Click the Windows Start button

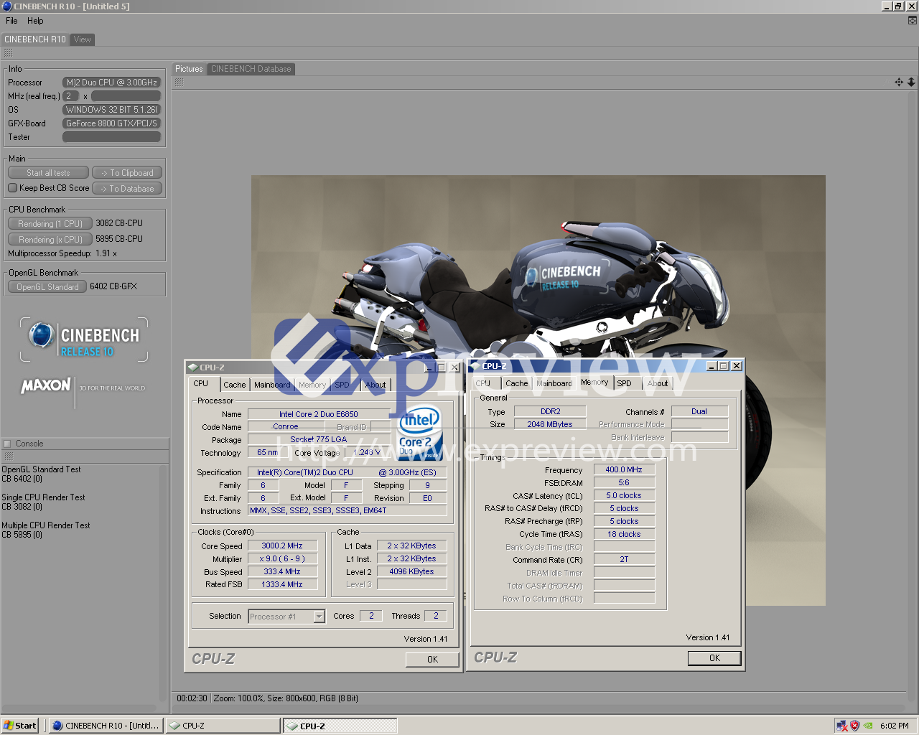point(20,726)
